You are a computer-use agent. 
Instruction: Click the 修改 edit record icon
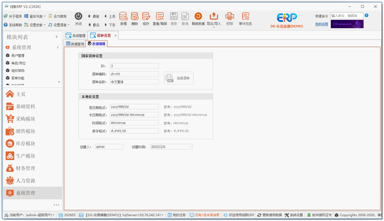tap(146, 16)
